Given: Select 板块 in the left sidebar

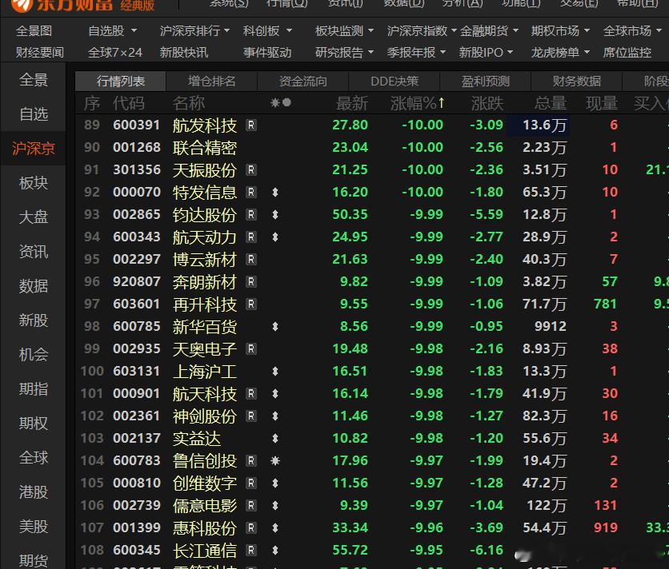Looking at the screenshot, I should [34, 183].
